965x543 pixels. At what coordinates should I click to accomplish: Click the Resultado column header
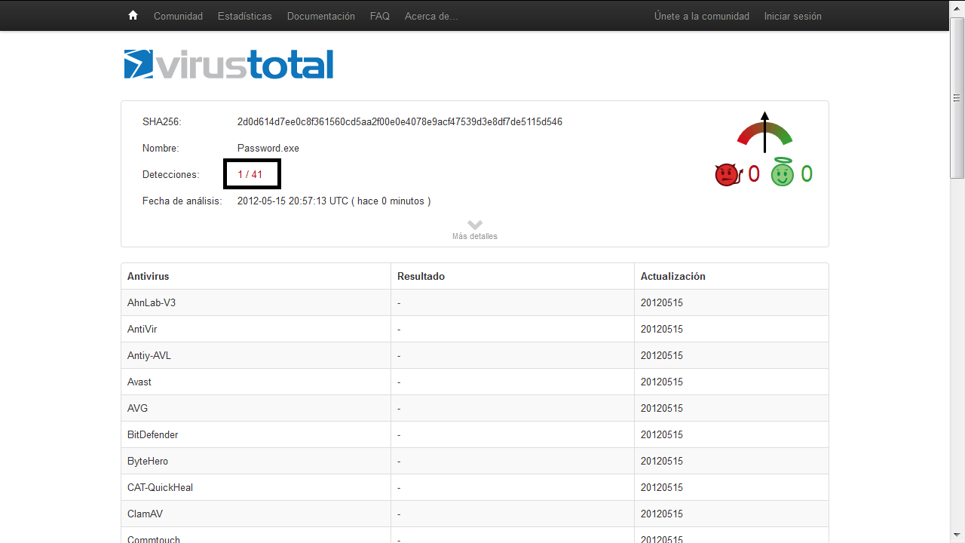(421, 276)
